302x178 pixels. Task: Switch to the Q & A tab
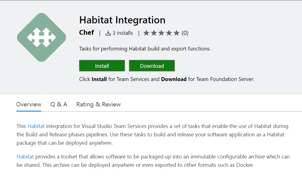58,104
